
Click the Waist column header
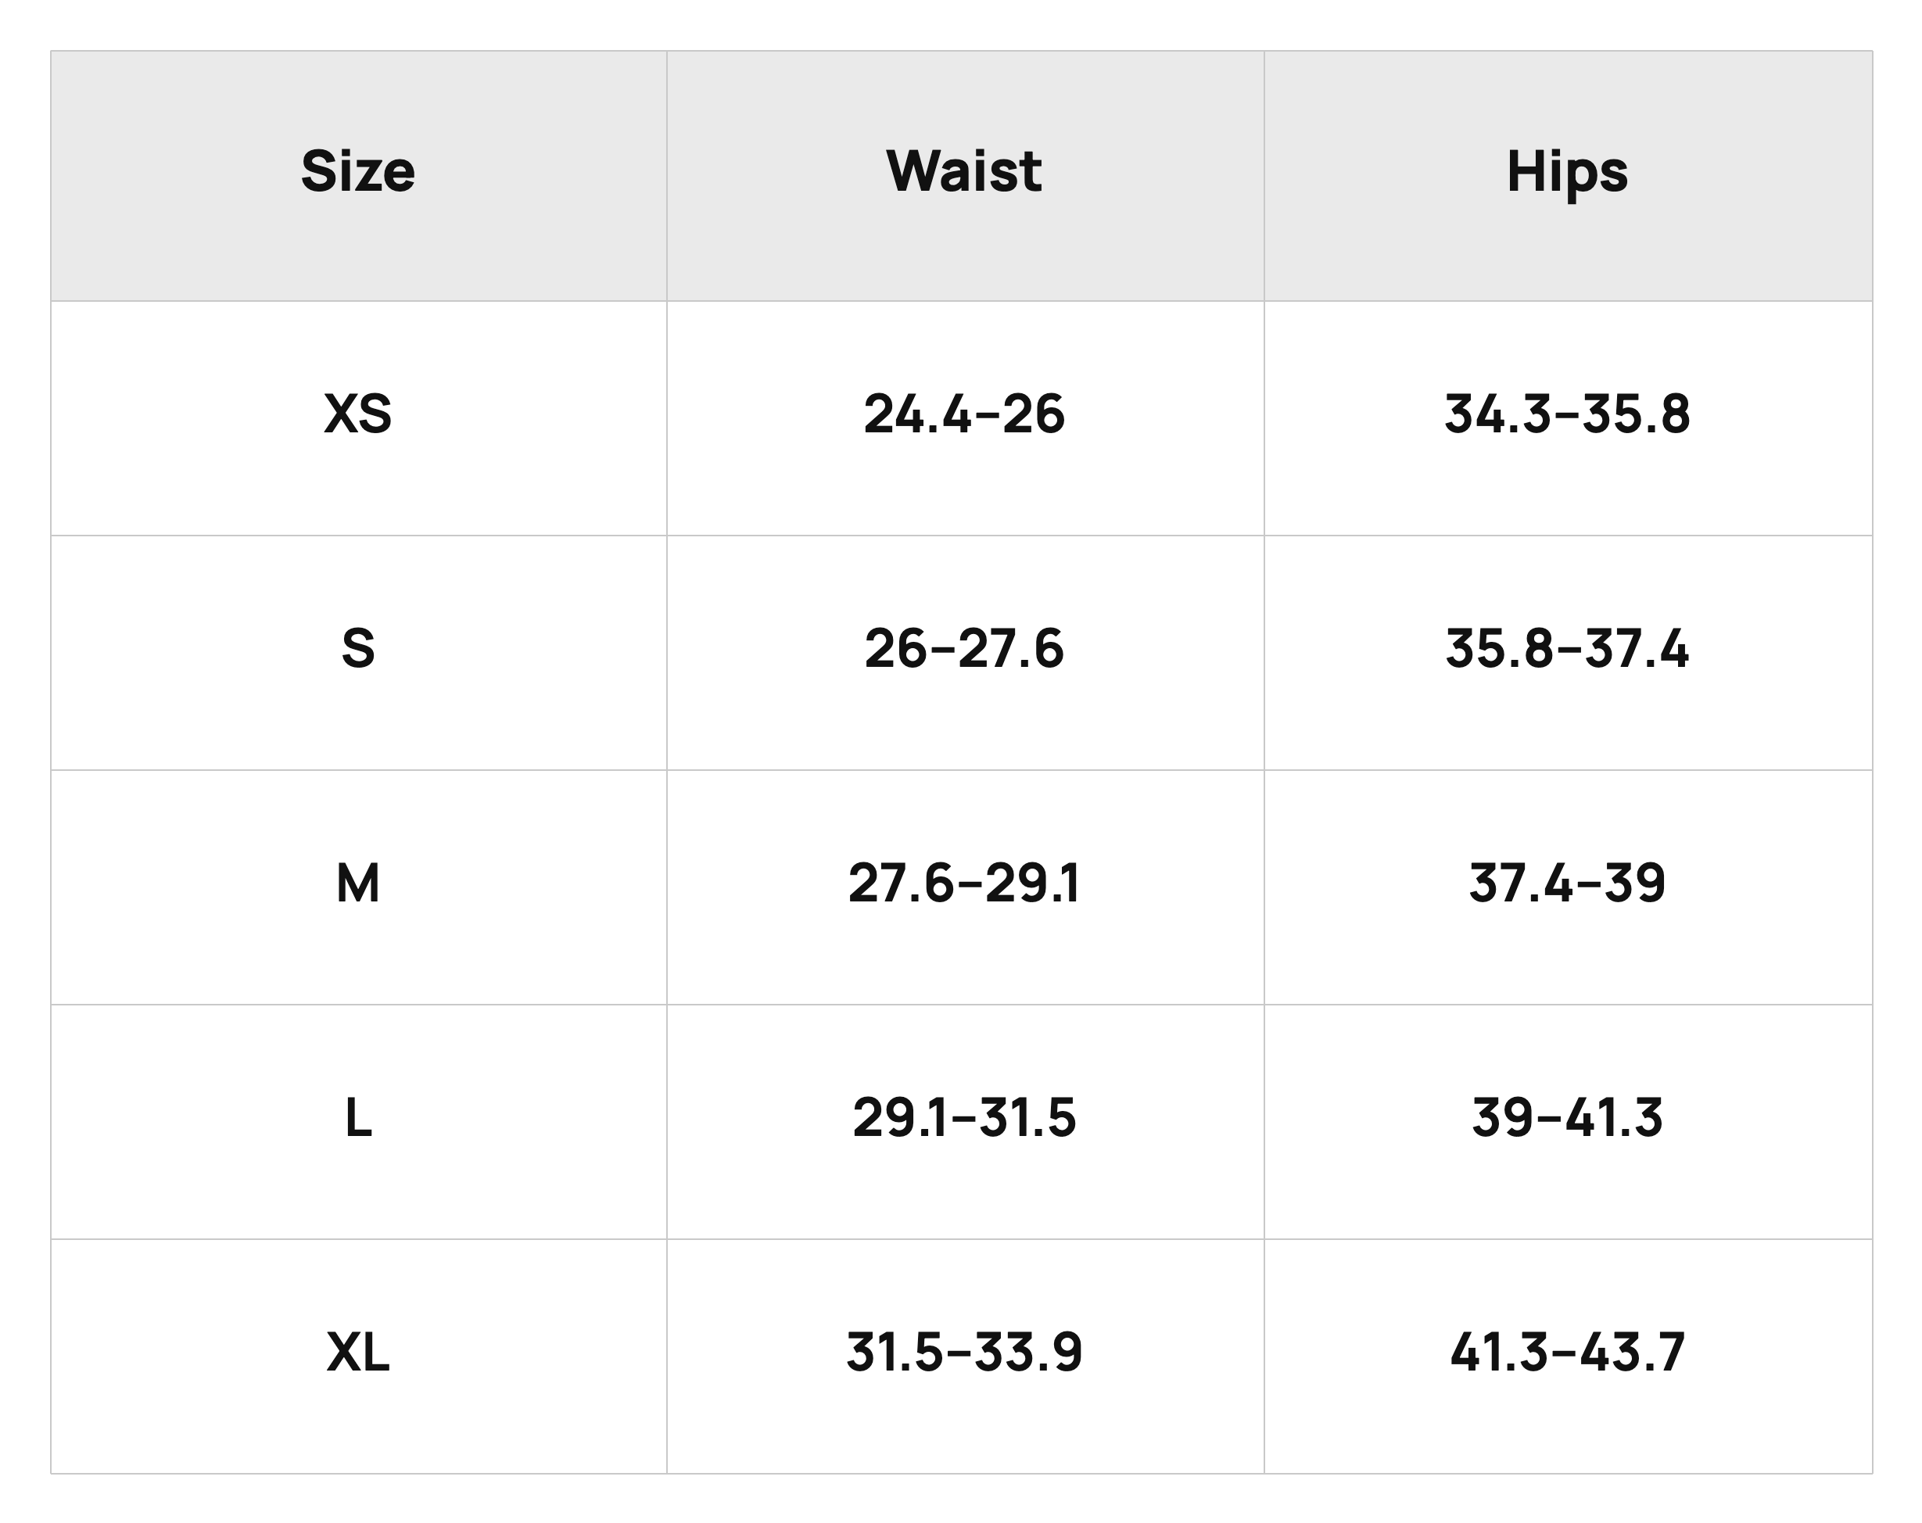coord(965,176)
